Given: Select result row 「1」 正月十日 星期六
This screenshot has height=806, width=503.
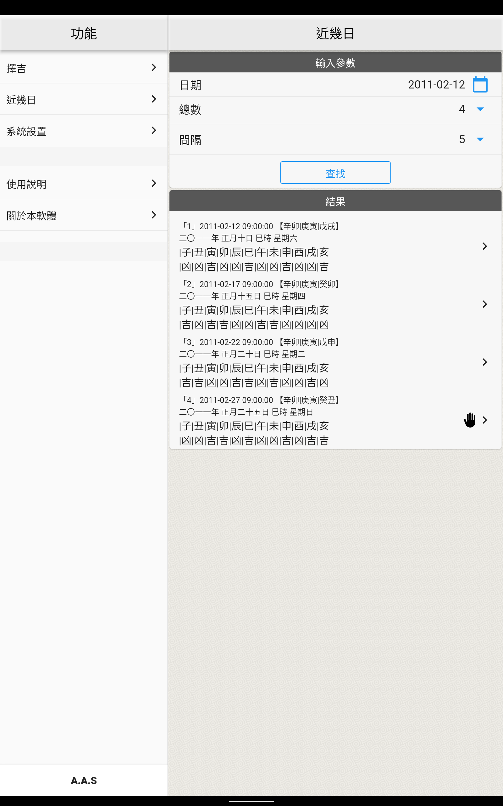Looking at the screenshot, I should coord(335,247).
